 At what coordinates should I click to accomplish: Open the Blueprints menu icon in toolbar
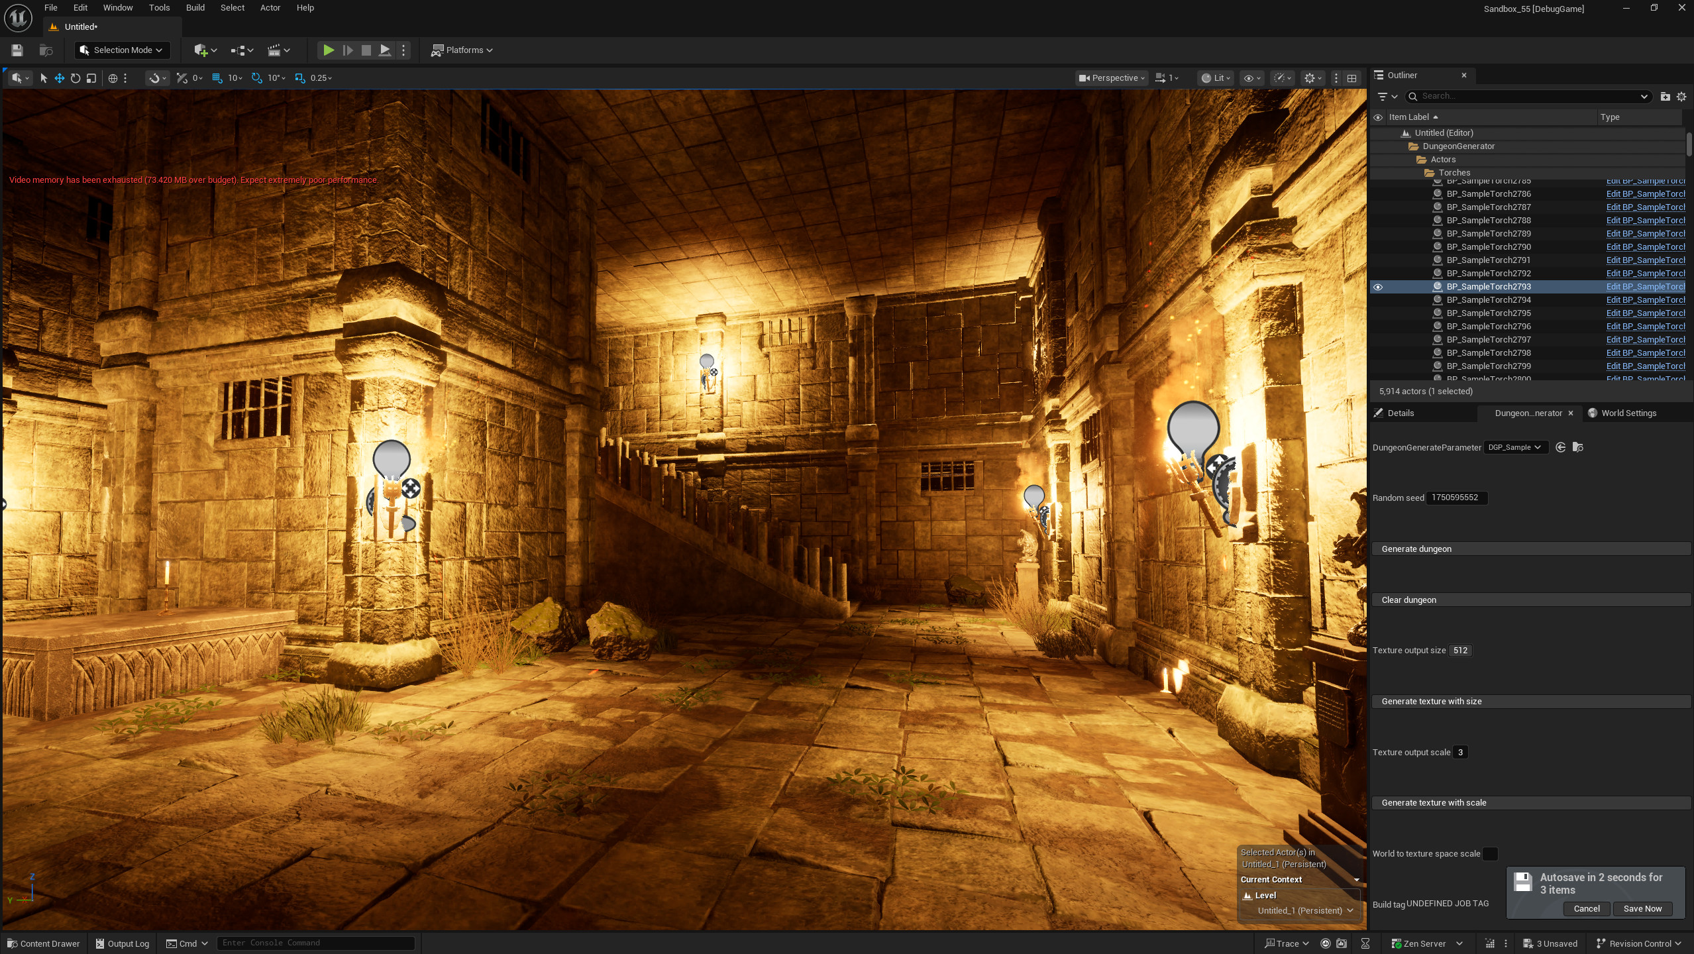[242, 50]
